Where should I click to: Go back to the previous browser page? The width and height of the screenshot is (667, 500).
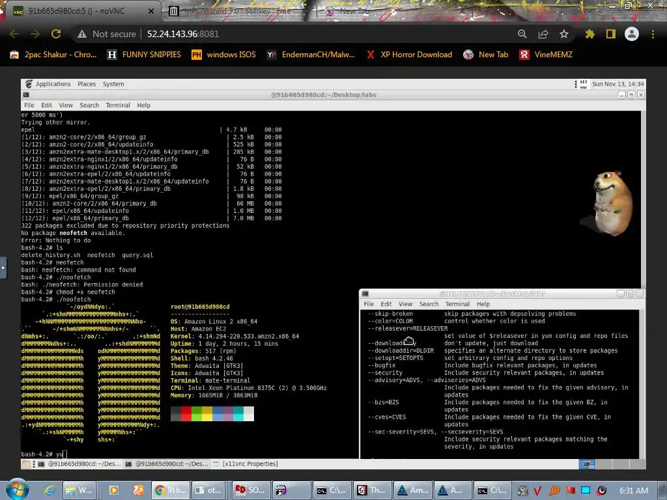click(14, 34)
